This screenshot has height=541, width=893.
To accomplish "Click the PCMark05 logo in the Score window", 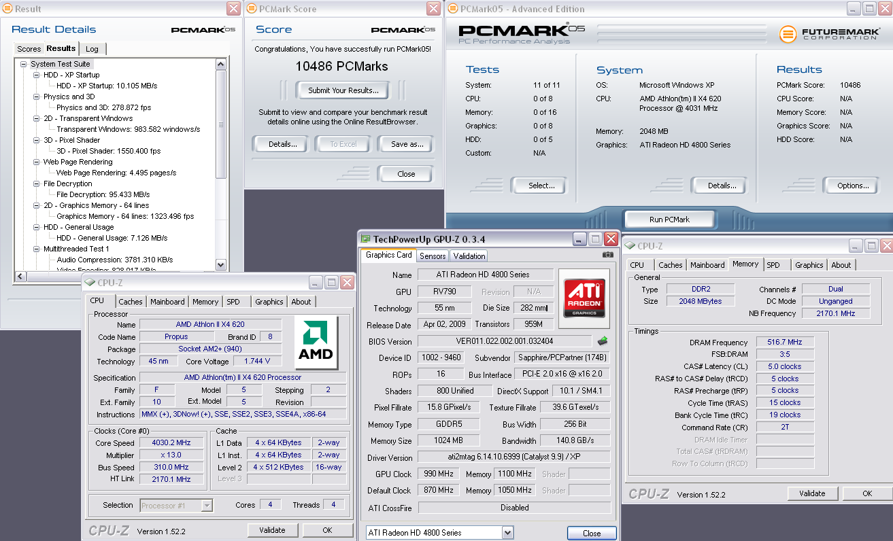I will [403, 30].
